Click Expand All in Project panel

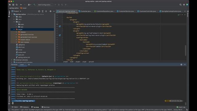[42, 11]
